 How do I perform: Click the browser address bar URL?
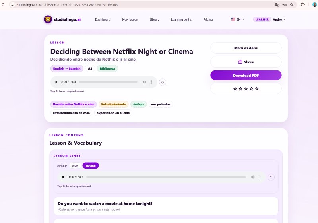click(x=67, y=5)
